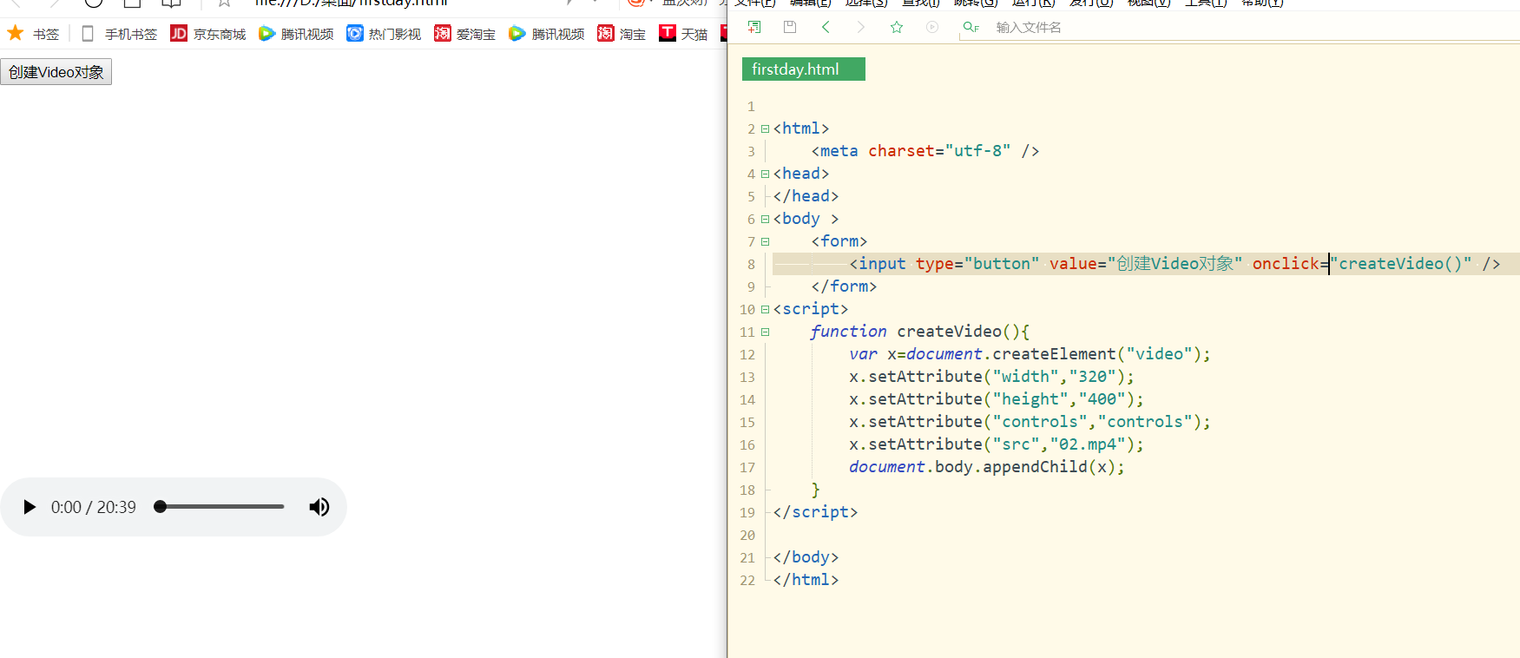Click the setAttribute("width","320") line
This screenshot has width=1520, height=658.
point(991,377)
